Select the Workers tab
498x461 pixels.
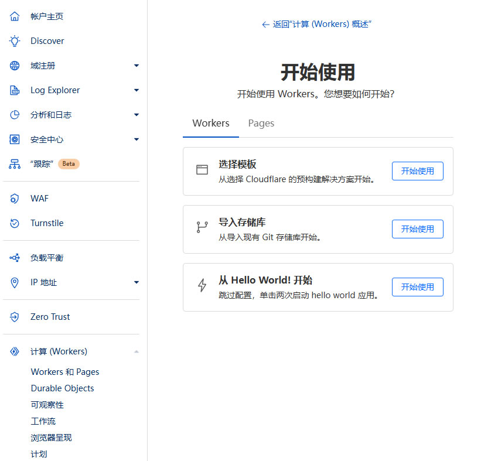click(x=211, y=123)
